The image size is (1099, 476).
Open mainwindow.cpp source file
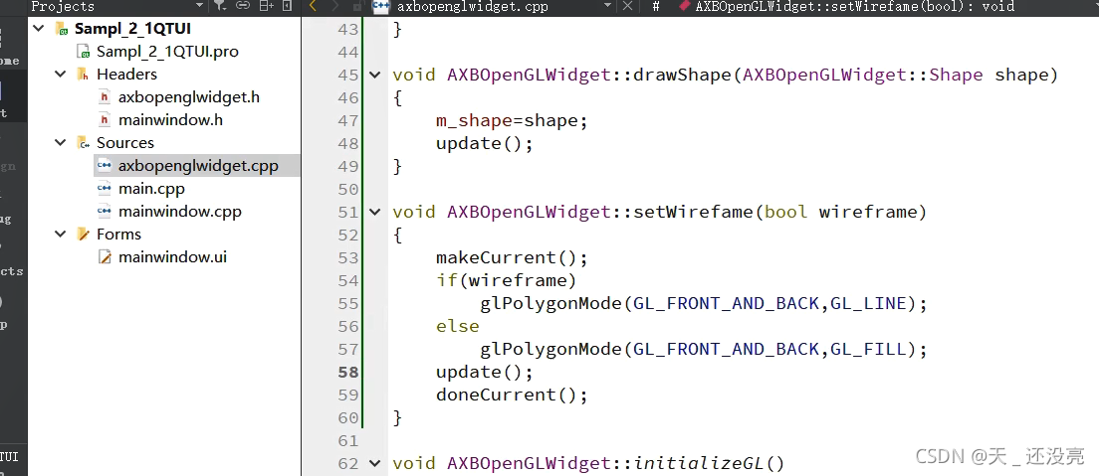180,212
